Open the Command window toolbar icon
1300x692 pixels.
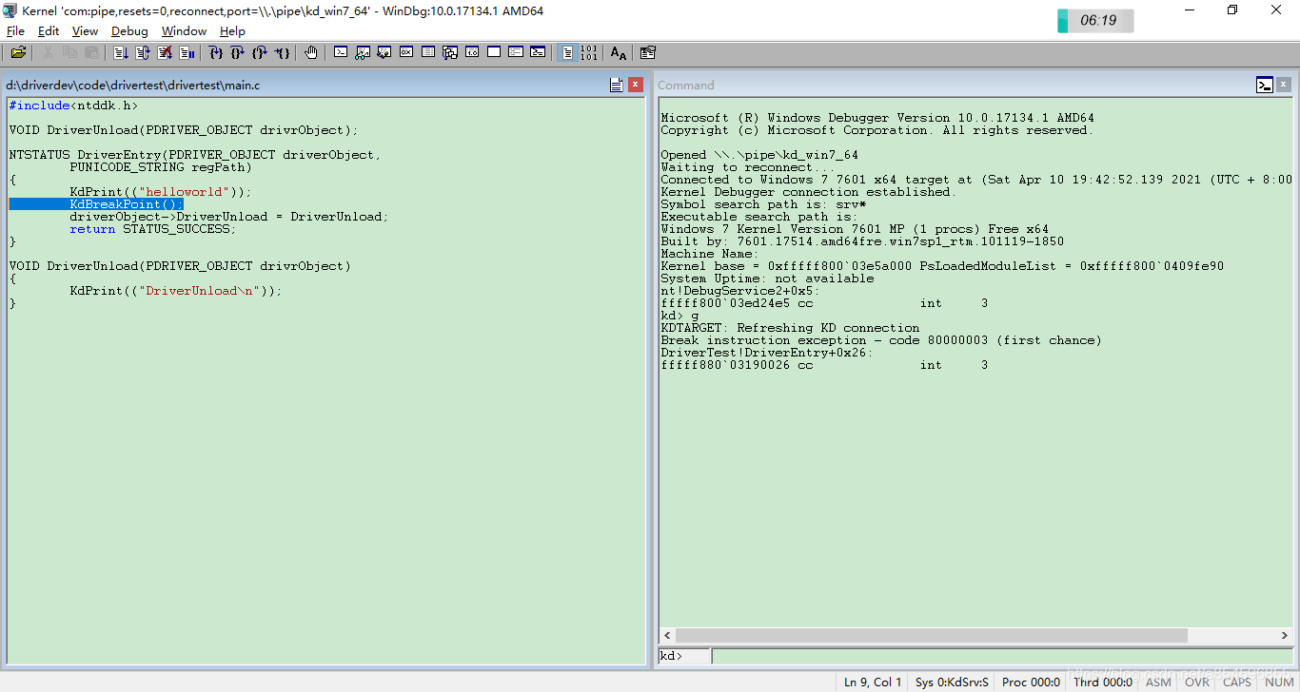[x=341, y=52]
